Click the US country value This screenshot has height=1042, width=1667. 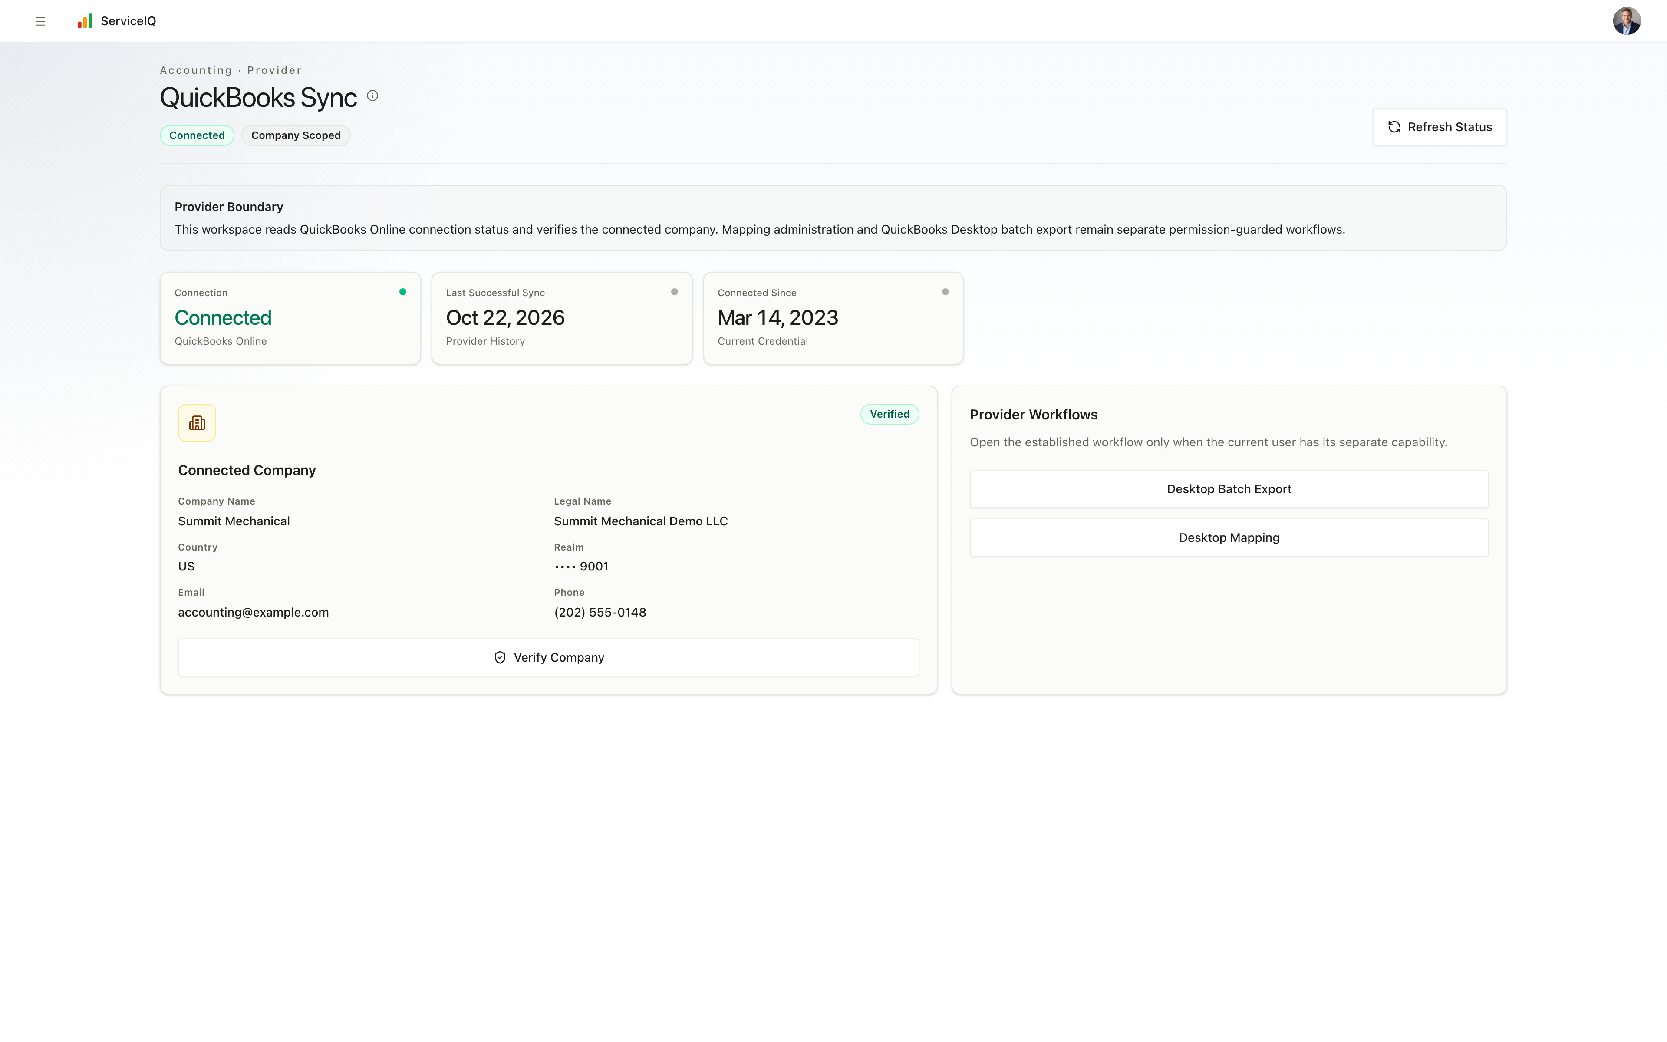click(x=187, y=567)
